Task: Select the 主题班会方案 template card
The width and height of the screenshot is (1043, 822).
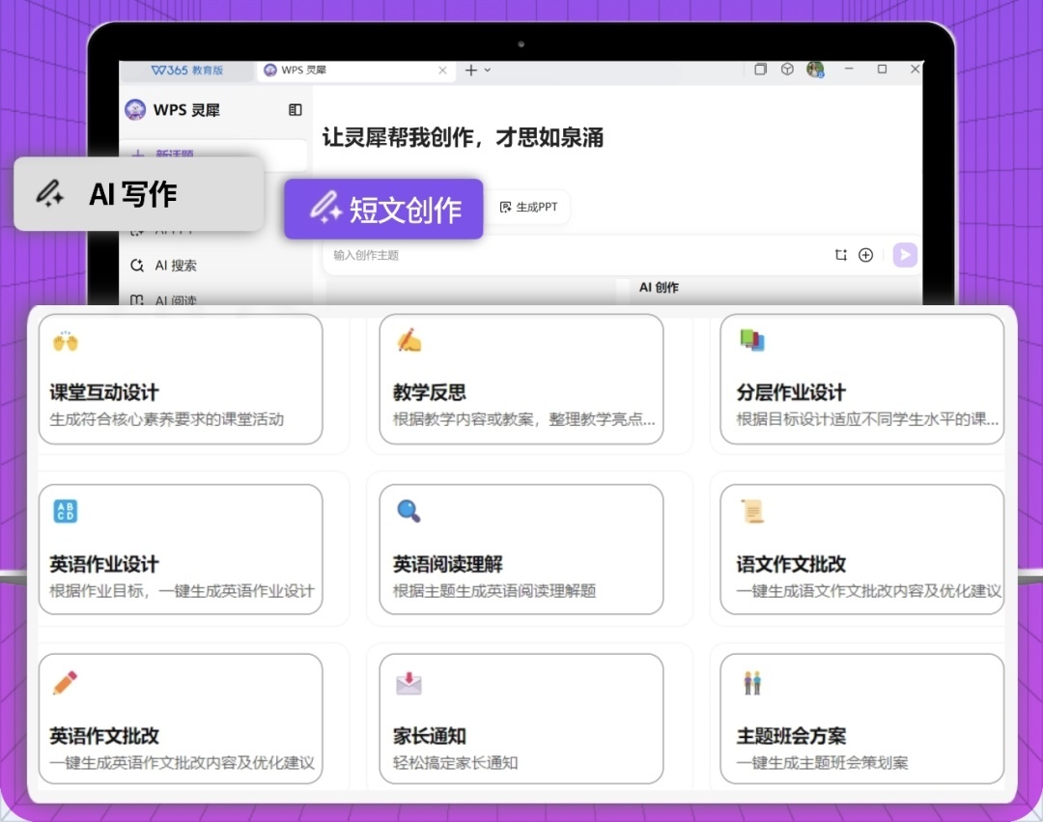Action: 862,720
